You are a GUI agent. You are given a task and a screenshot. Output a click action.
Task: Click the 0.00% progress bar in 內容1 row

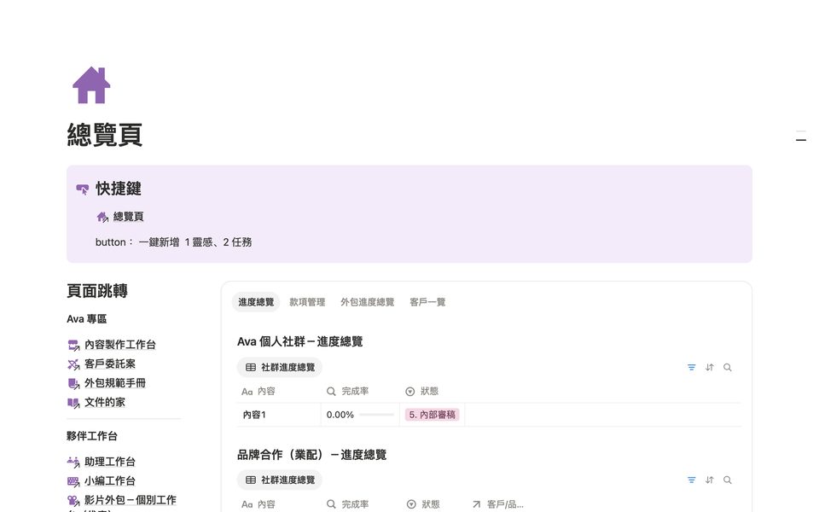pos(376,415)
